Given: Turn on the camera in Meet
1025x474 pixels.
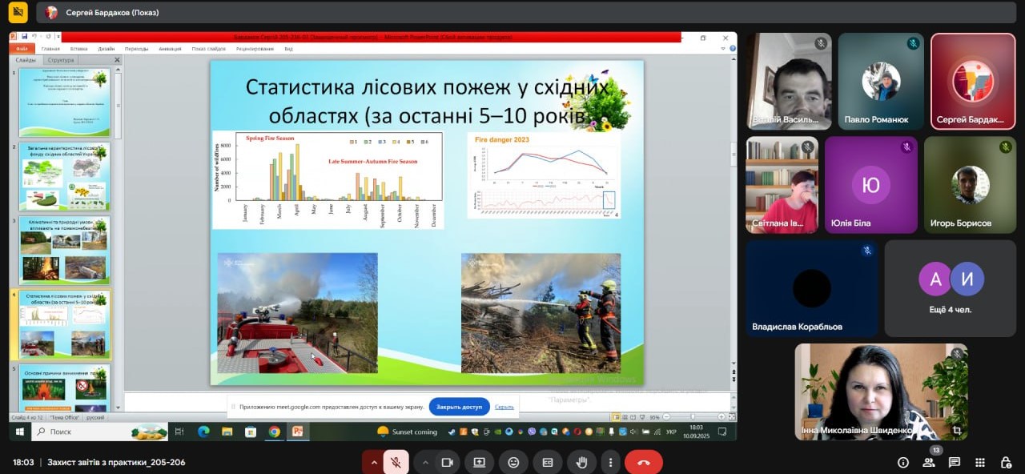Looking at the screenshot, I should pyautogui.click(x=448, y=462).
